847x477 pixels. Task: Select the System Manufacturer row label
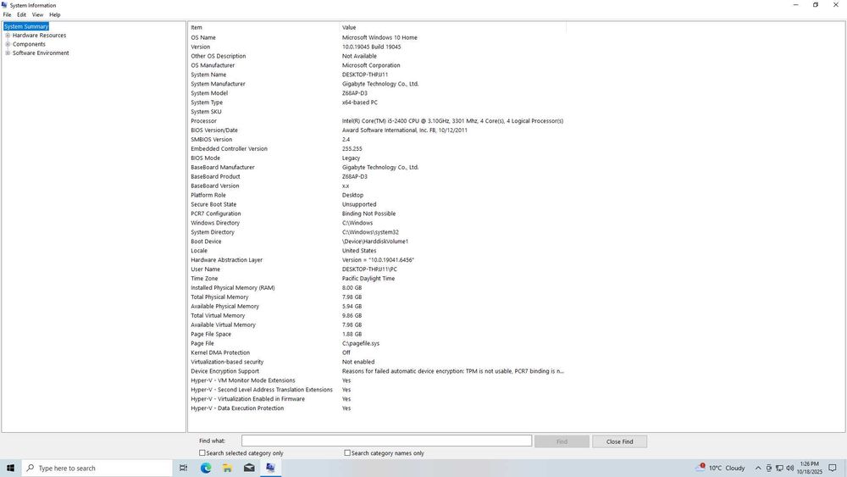pos(218,84)
